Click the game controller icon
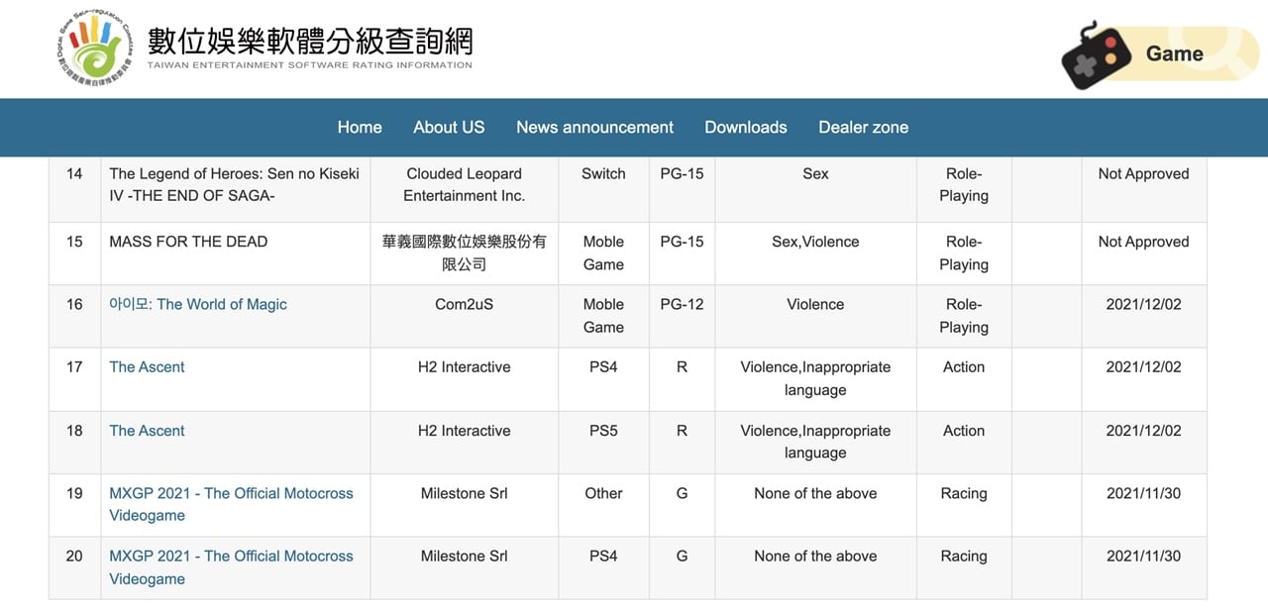The image size is (1268, 609). (1096, 55)
